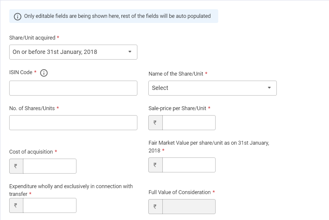The image size is (329, 220).
Task: Click the 'Name of the Share/Unit' label
Action: [176, 74]
